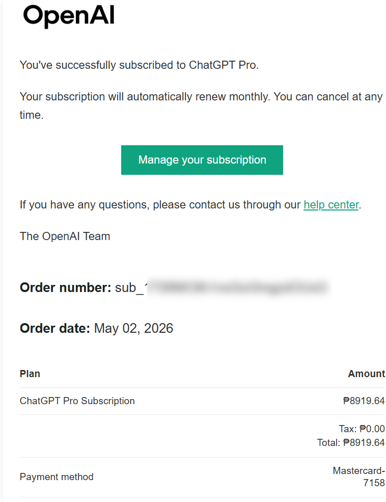386x502 pixels.
Task: Click the subscription success message text
Action: click(x=139, y=65)
